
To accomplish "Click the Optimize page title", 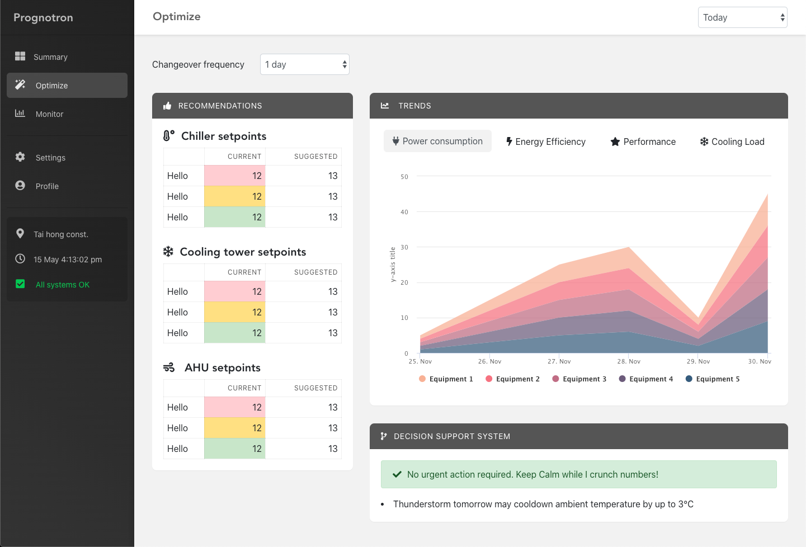I will tap(177, 17).
